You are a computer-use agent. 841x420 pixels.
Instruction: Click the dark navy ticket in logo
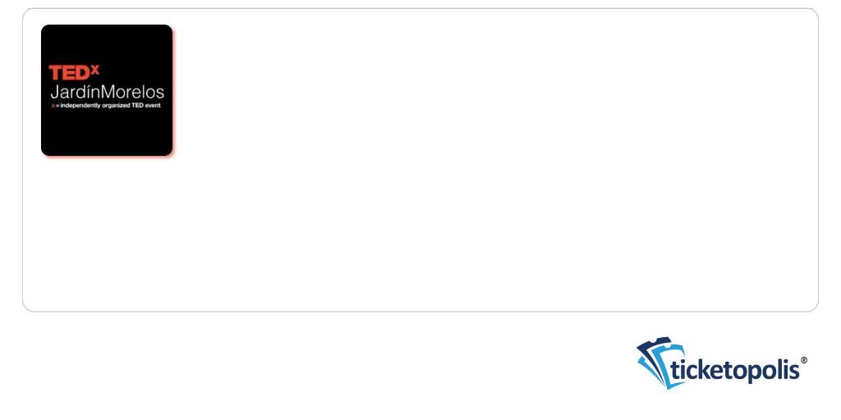653,345
